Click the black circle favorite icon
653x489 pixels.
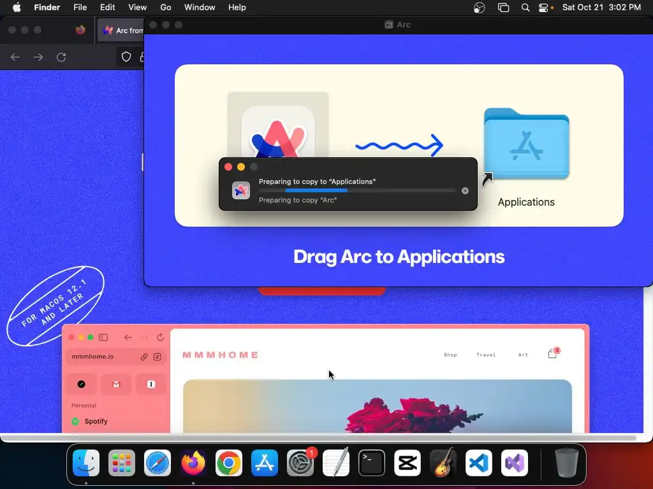(x=81, y=384)
